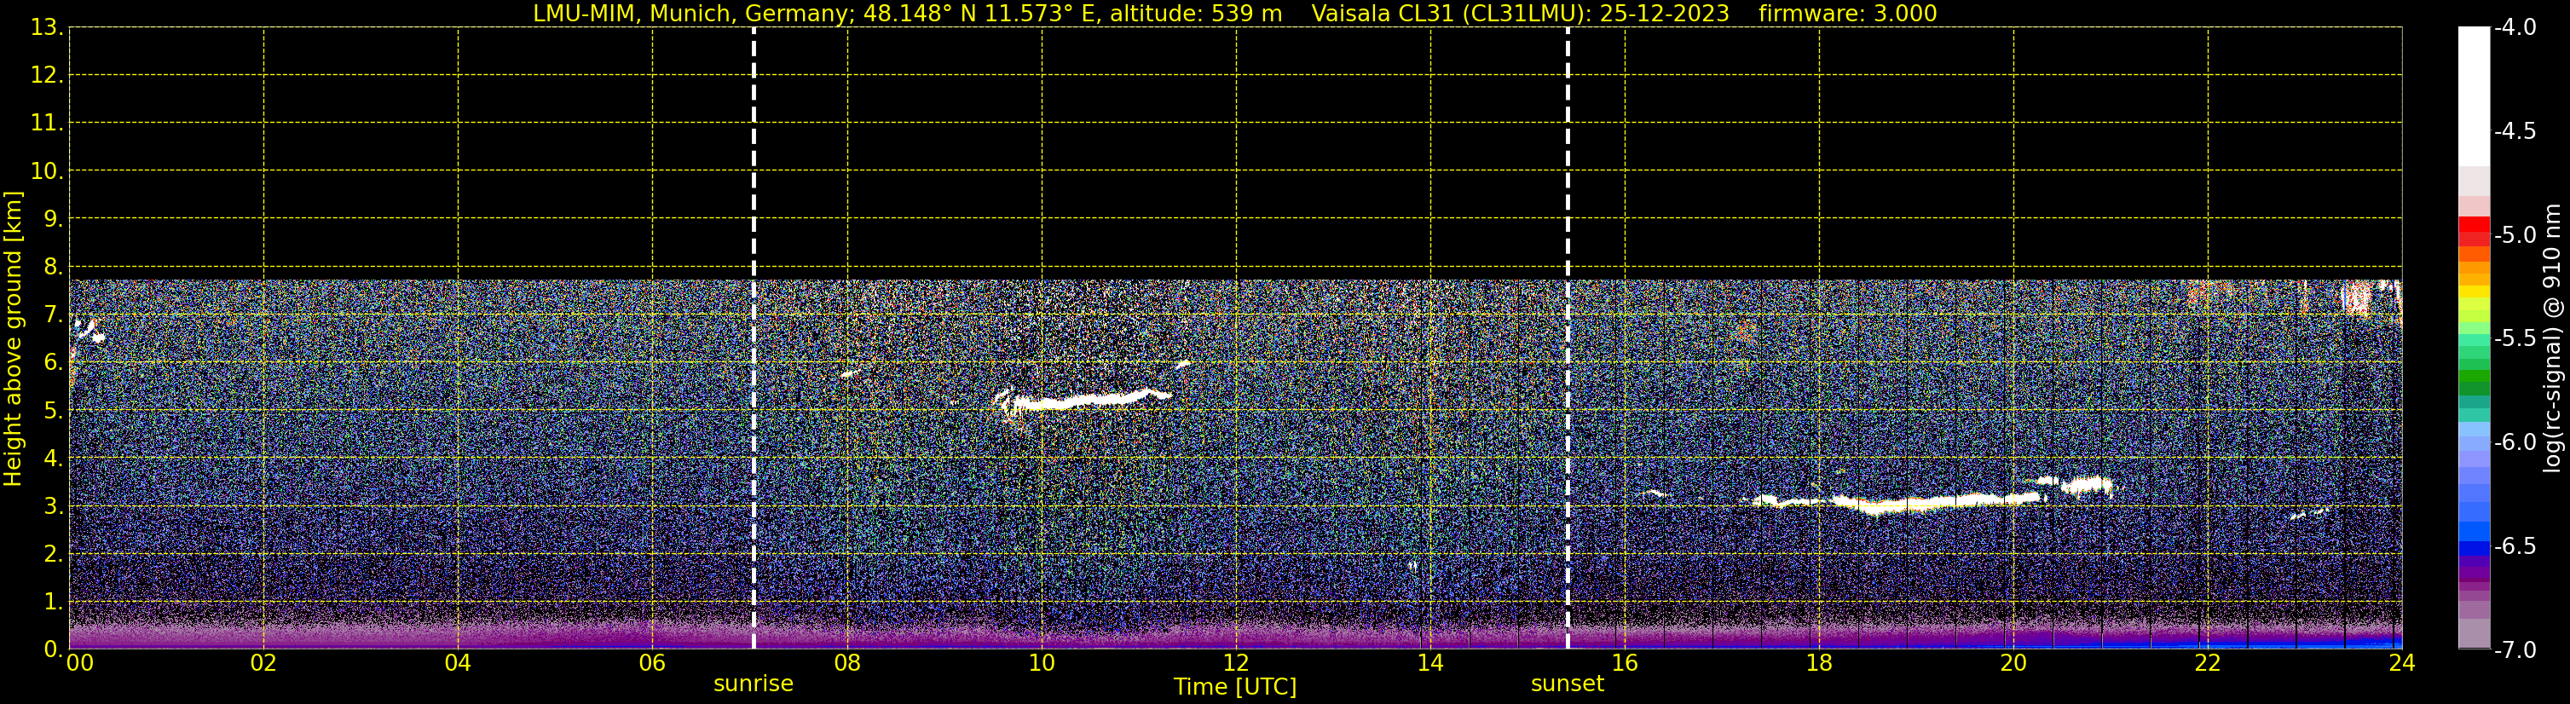
Task: Click the 14 time tick label
Action: [1430, 663]
